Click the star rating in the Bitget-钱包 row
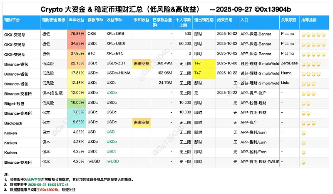The image size is (333, 194). 306,104
